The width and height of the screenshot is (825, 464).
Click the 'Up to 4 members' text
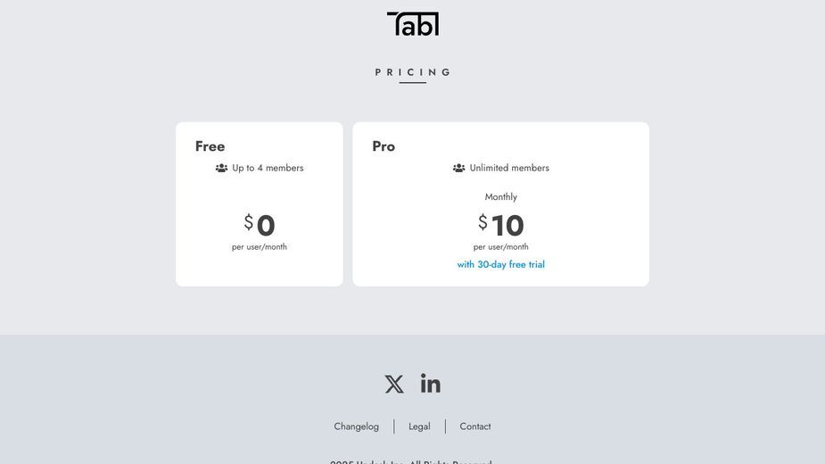pyautogui.click(x=268, y=168)
